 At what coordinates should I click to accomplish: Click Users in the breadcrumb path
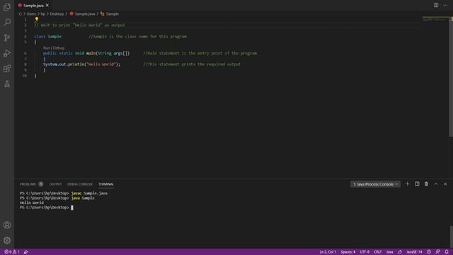click(x=31, y=14)
